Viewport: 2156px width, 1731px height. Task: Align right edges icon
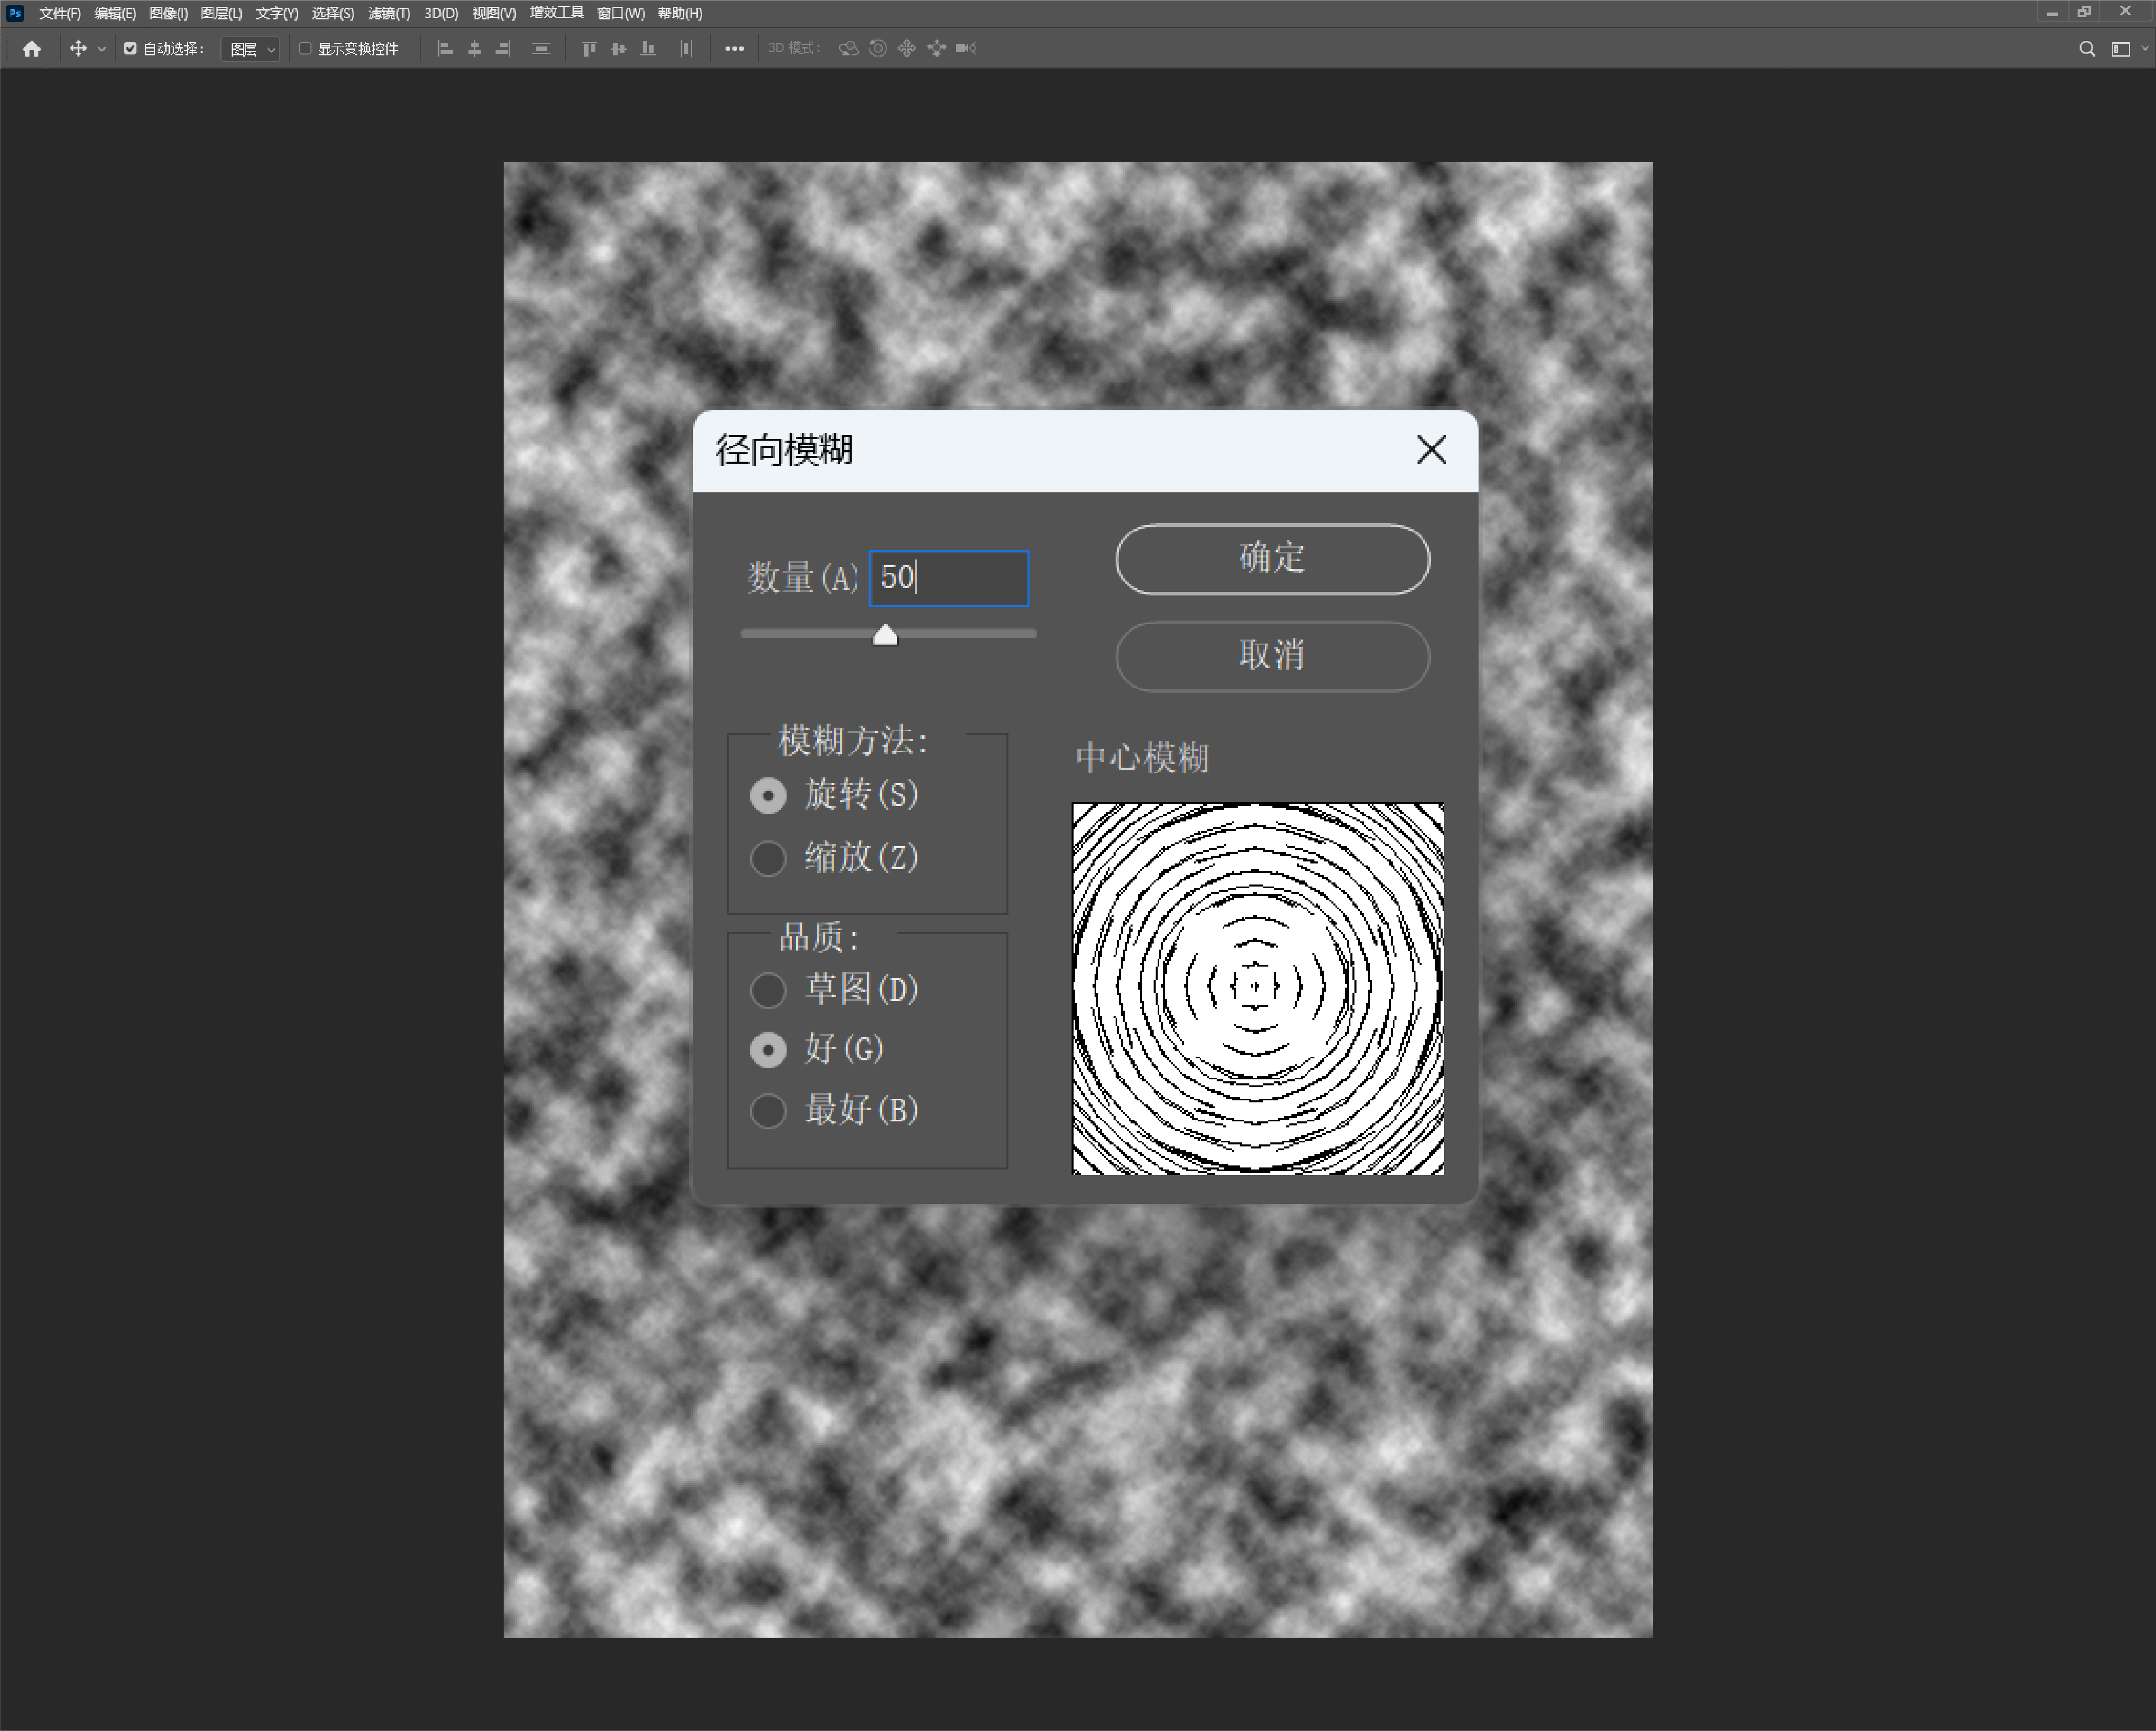pyautogui.click(x=503, y=48)
